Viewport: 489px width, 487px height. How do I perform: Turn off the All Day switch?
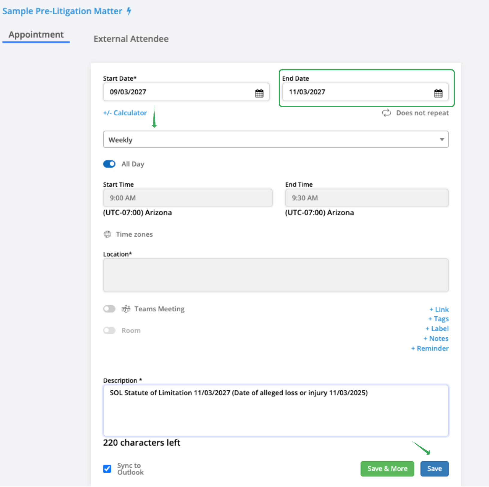point(109,164)
